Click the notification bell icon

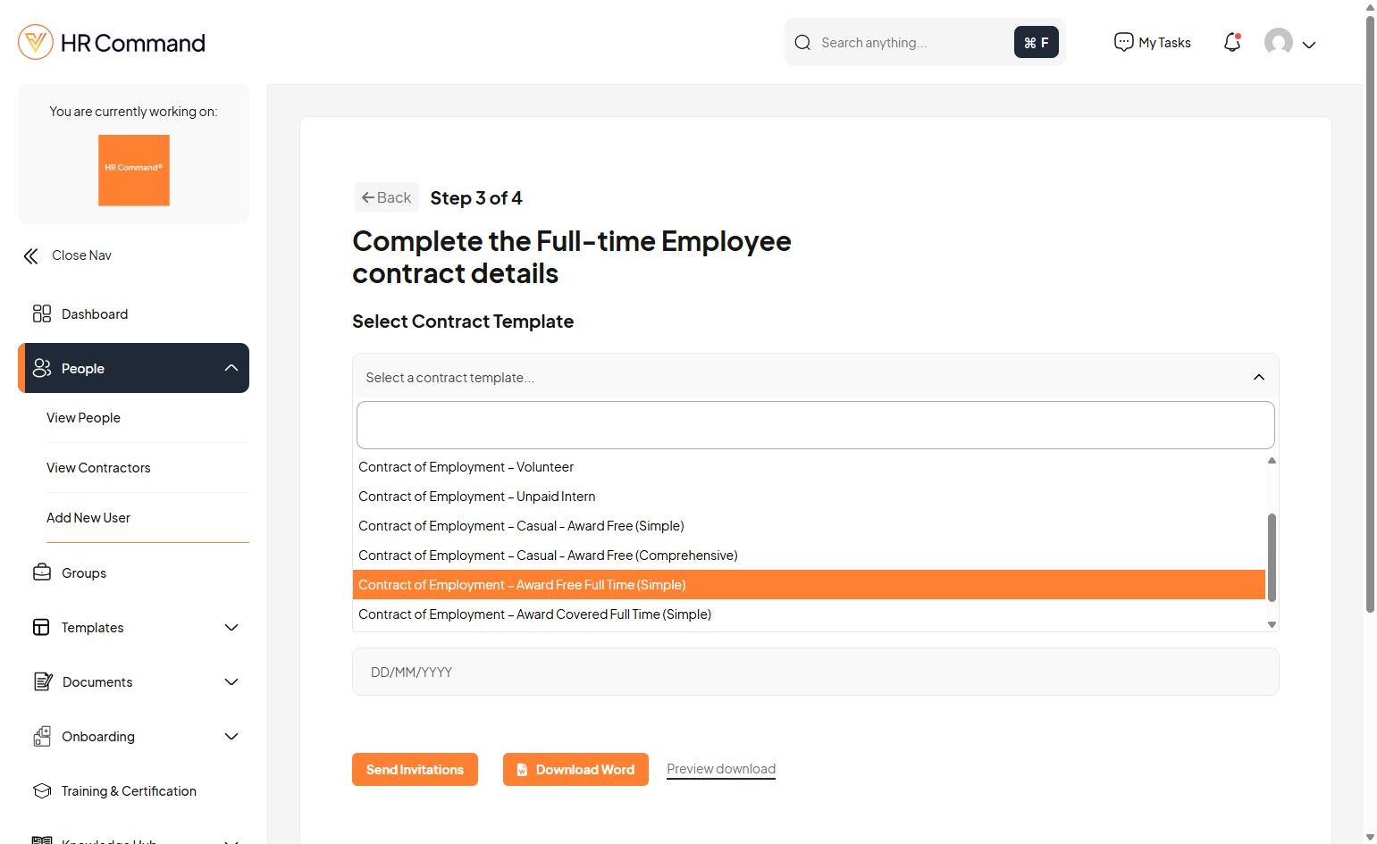click(x=1232, y=42)
